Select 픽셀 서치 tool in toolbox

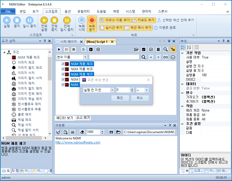point(25,125)
